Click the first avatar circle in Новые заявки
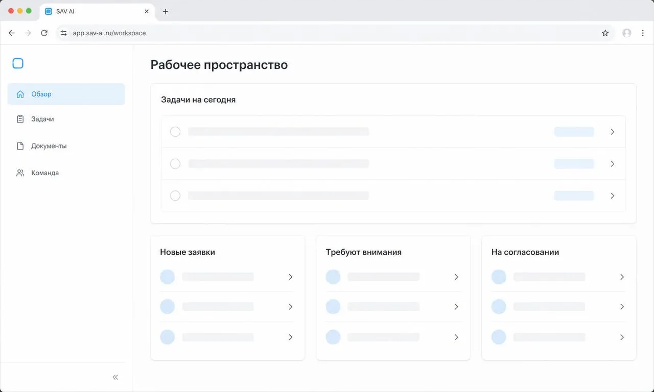 [168, 277]
